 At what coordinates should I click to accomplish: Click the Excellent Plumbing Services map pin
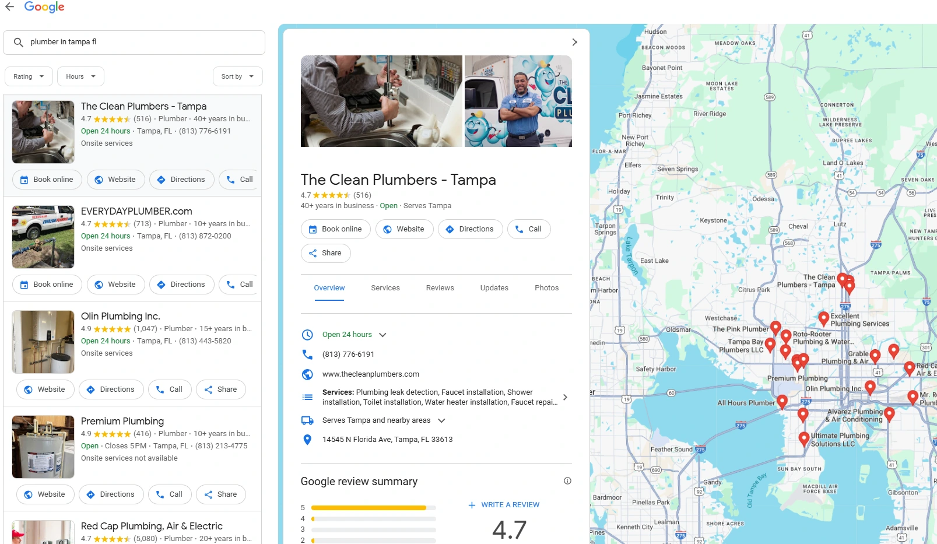[823, 318]
